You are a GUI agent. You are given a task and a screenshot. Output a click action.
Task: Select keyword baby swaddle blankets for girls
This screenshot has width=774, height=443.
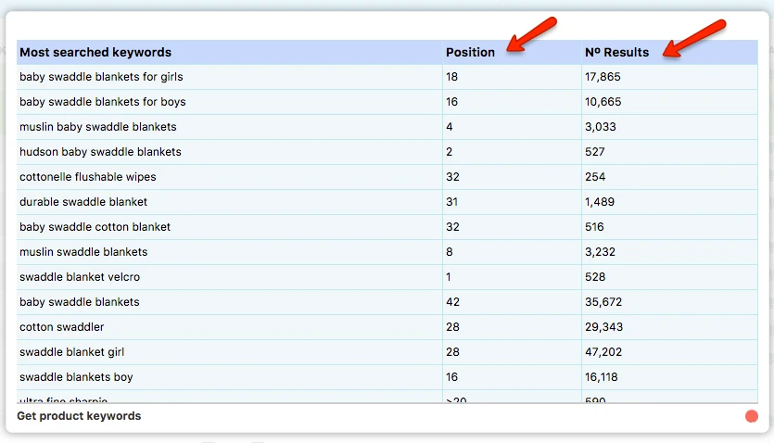pyautogui.click(x=101, y=77)
